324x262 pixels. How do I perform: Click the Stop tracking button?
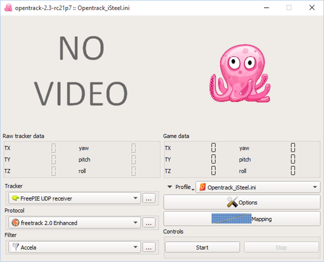click(281, 247)
